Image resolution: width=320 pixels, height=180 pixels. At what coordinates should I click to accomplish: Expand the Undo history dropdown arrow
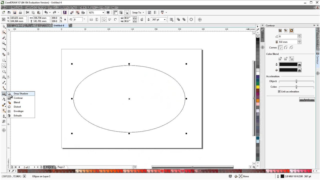click(x=50, y=12)
